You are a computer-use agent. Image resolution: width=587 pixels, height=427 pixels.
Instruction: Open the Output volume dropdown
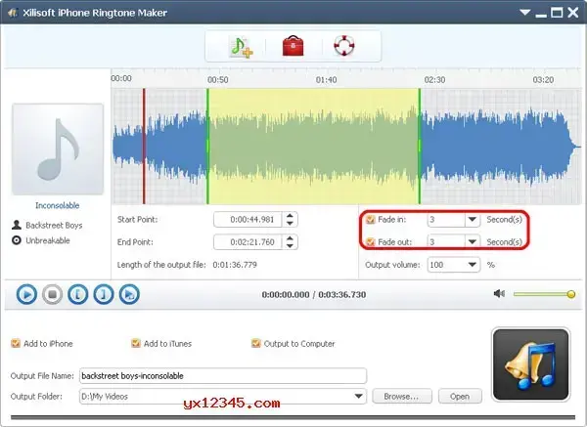pyautogui.click(x=473, y=265)
